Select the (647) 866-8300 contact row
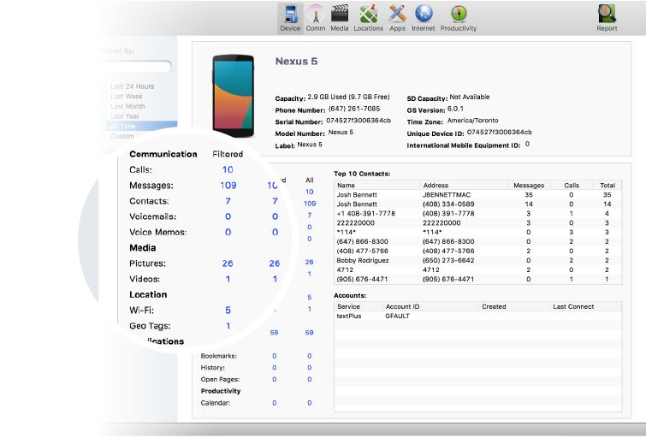 (x=478, y=242)
